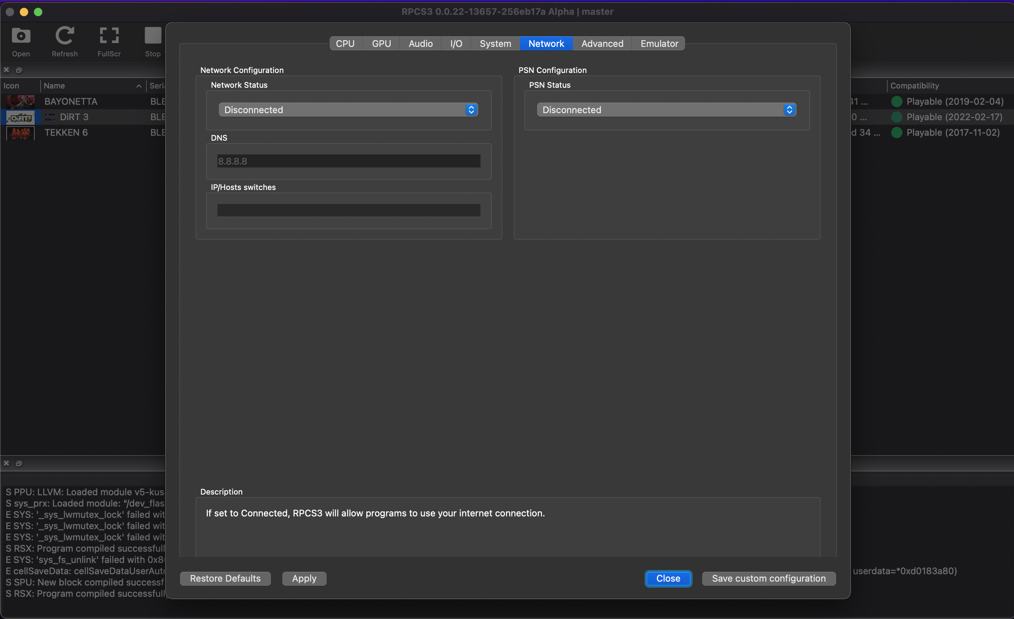Click the Close button

click(668, 578)
